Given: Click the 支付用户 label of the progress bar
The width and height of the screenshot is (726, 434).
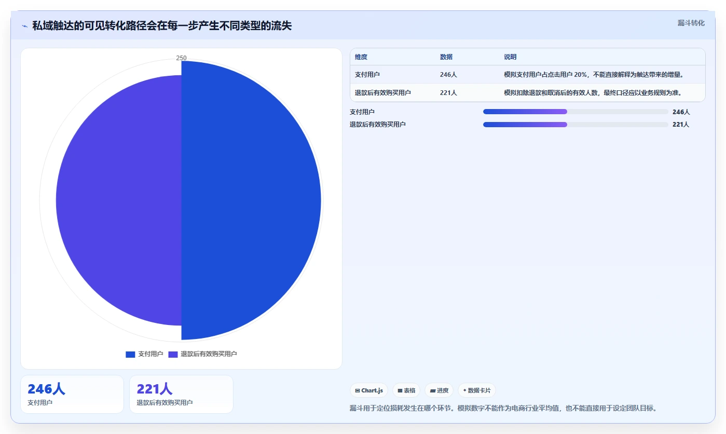Looking at the screenshot, I should (x=362, y=112).
